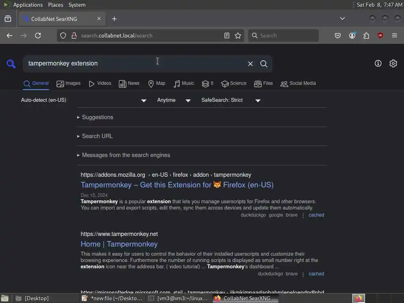
Task: Expand the Suggestions section
Action: [x=95, y=117]
